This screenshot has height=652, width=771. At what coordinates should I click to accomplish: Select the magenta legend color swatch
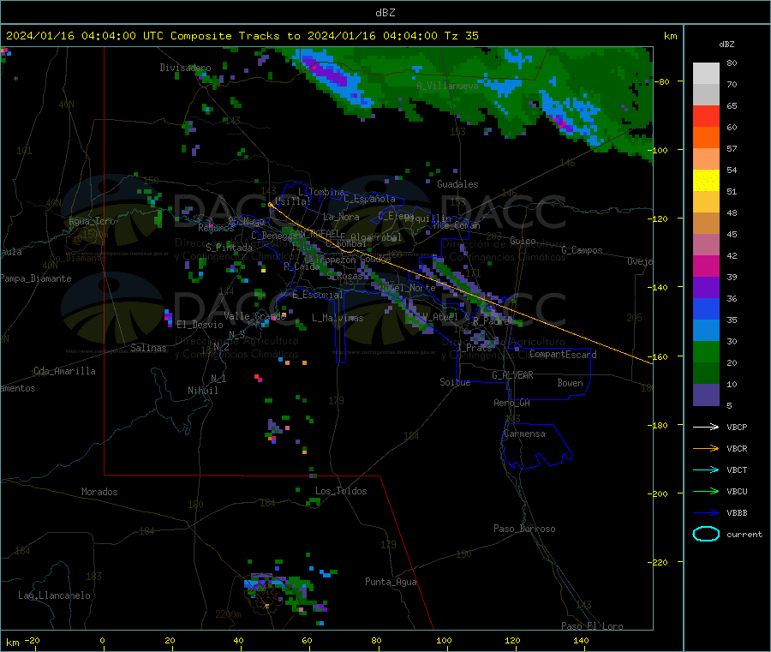click(x=706, y=266)
